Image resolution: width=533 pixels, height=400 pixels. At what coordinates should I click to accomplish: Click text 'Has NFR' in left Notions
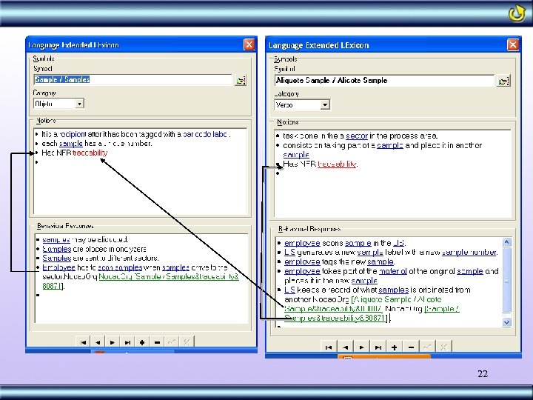coord(56,153)
